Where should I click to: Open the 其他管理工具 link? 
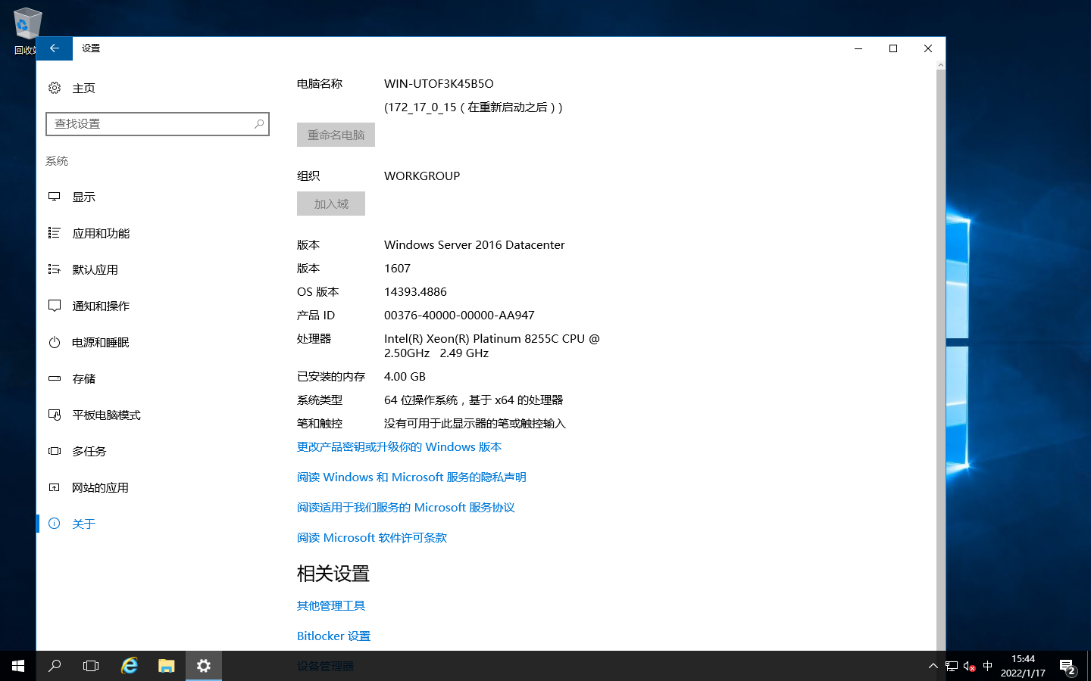[x=331, y=606]
